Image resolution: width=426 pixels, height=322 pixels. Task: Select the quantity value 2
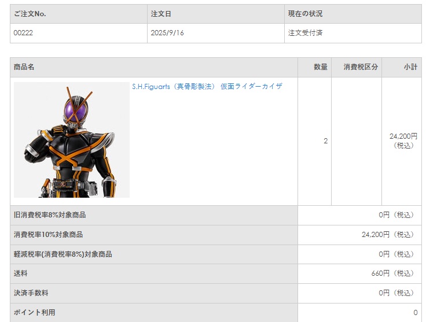[x=325, y=141]
